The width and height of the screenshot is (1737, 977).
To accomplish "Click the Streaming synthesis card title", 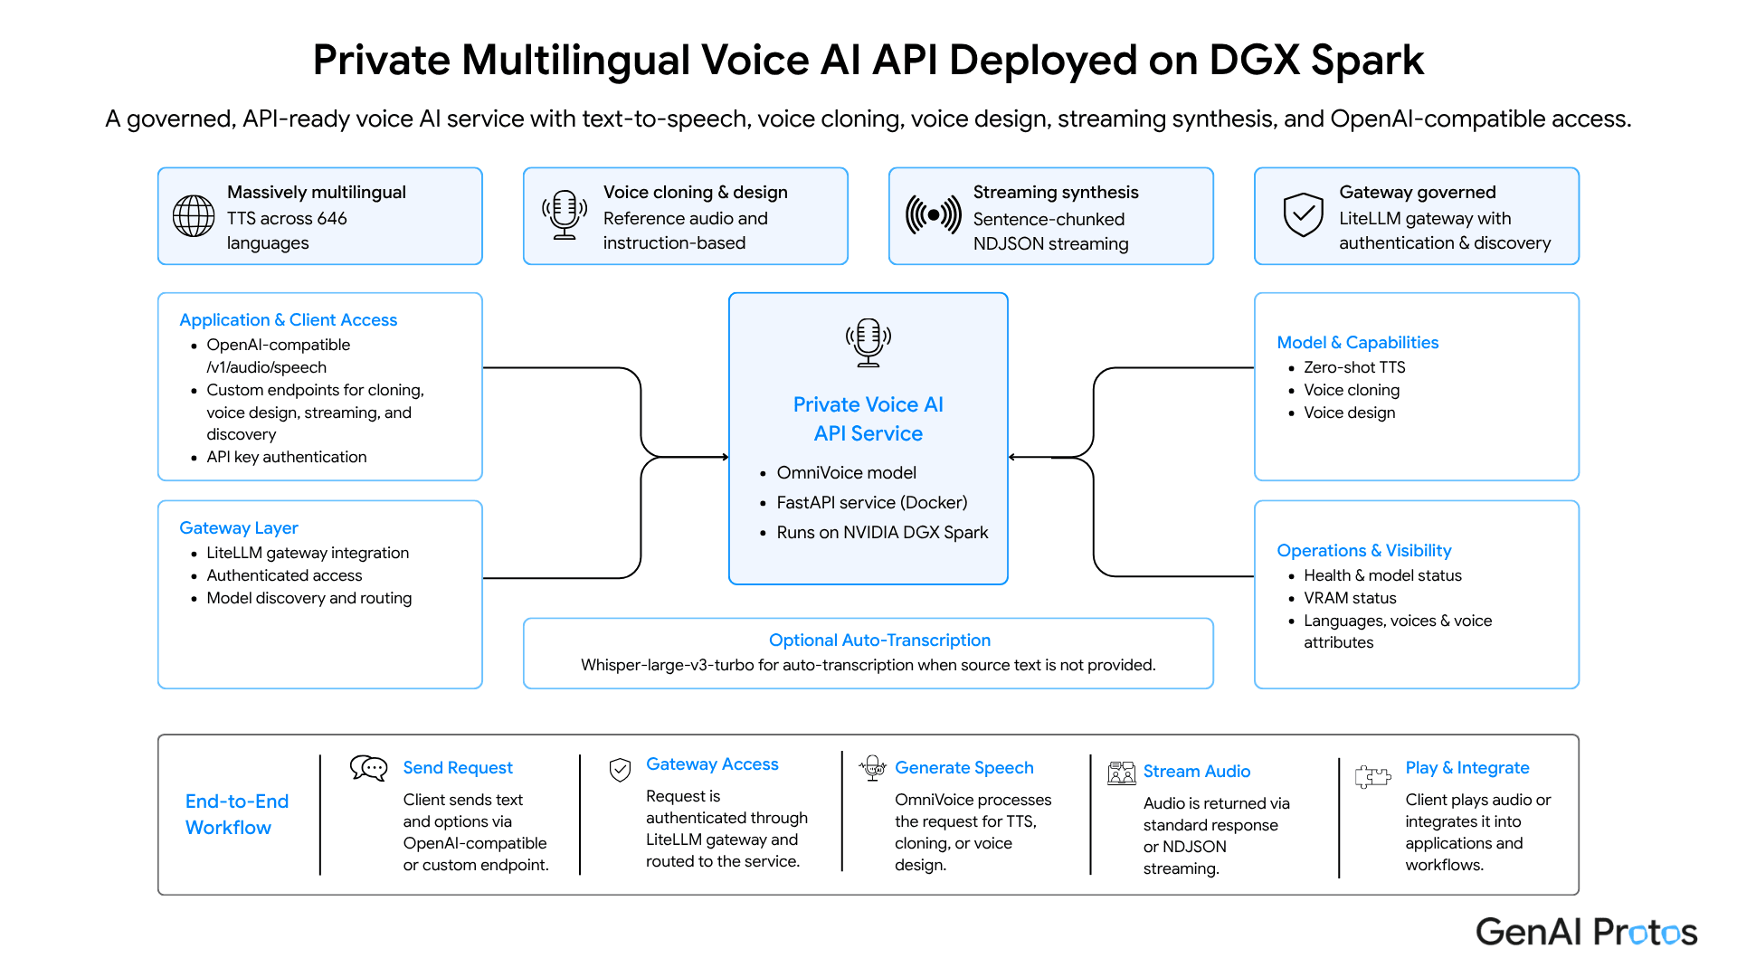I will [x=1055, y=193].
